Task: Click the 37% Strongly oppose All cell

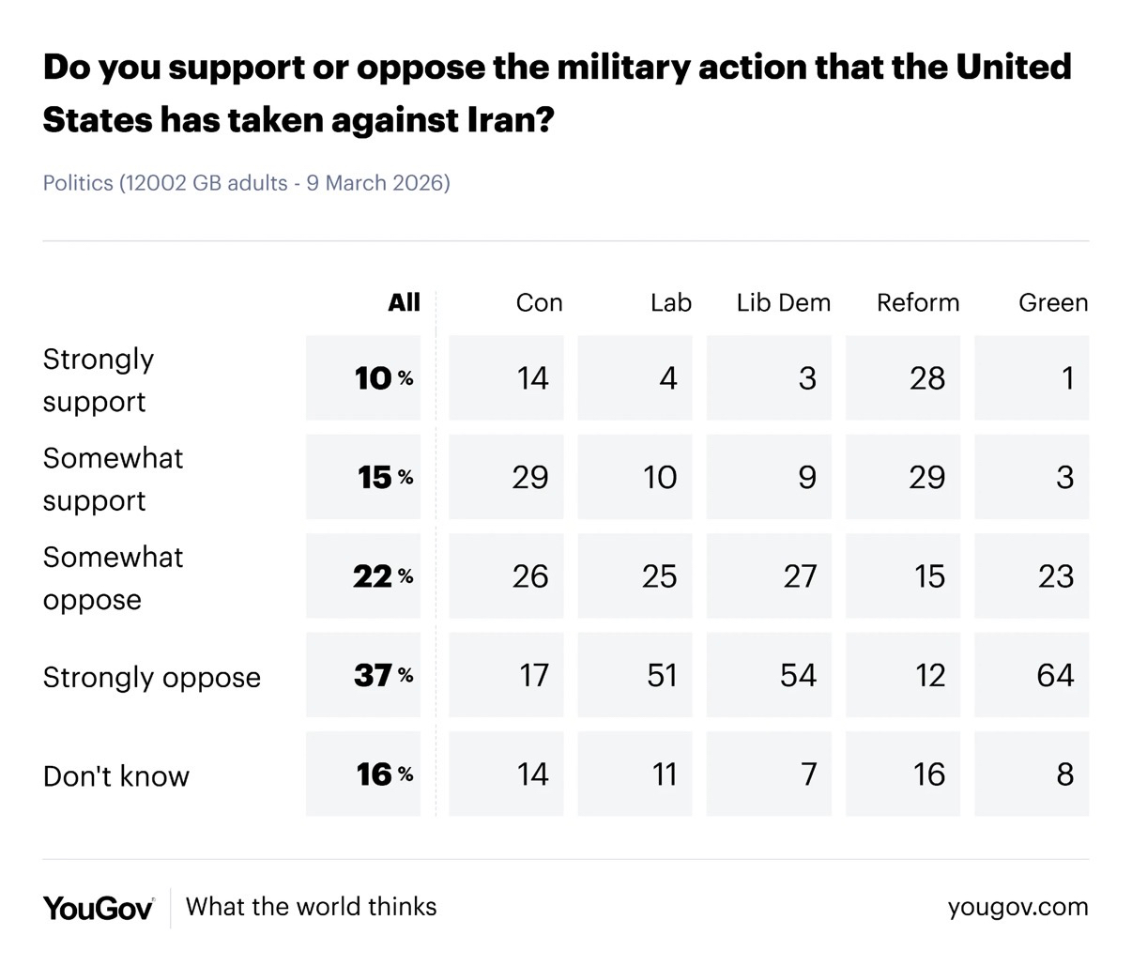Action: tap(382, 675)
